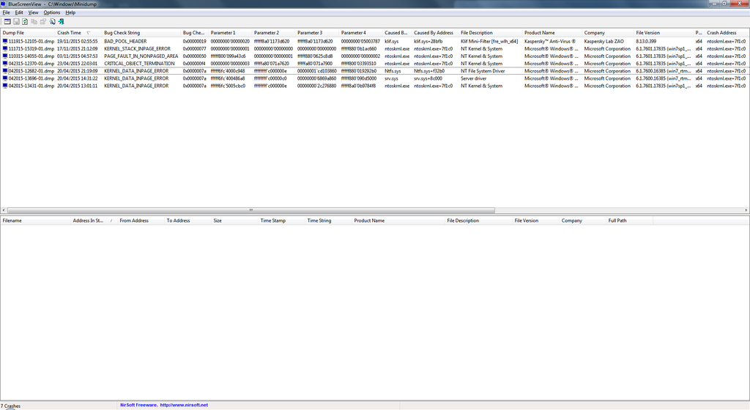
Task: Open the File menu
Action: pyautogui.click(x=6, y=12)
